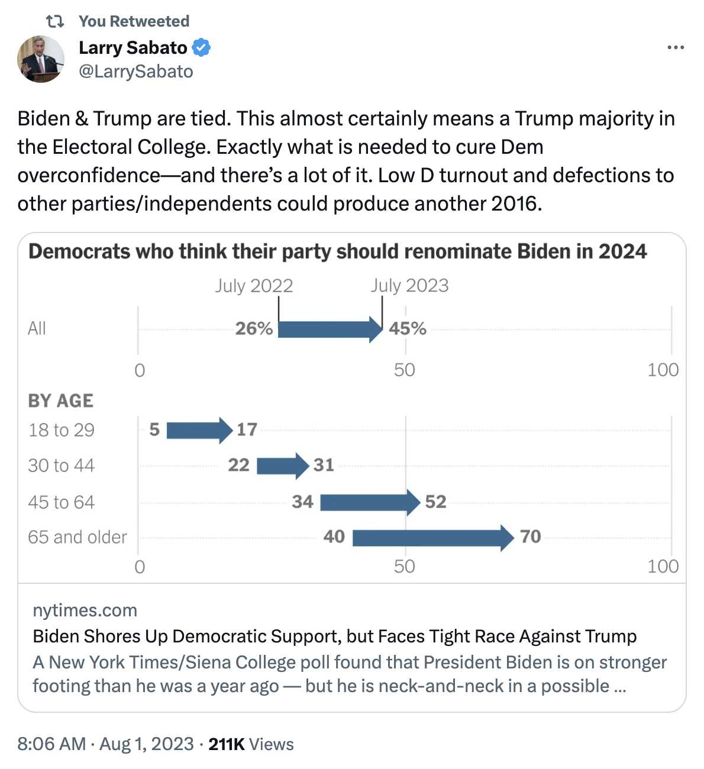
Task: Click the article description about Times/Siena poll
Action: coord(350,674)
